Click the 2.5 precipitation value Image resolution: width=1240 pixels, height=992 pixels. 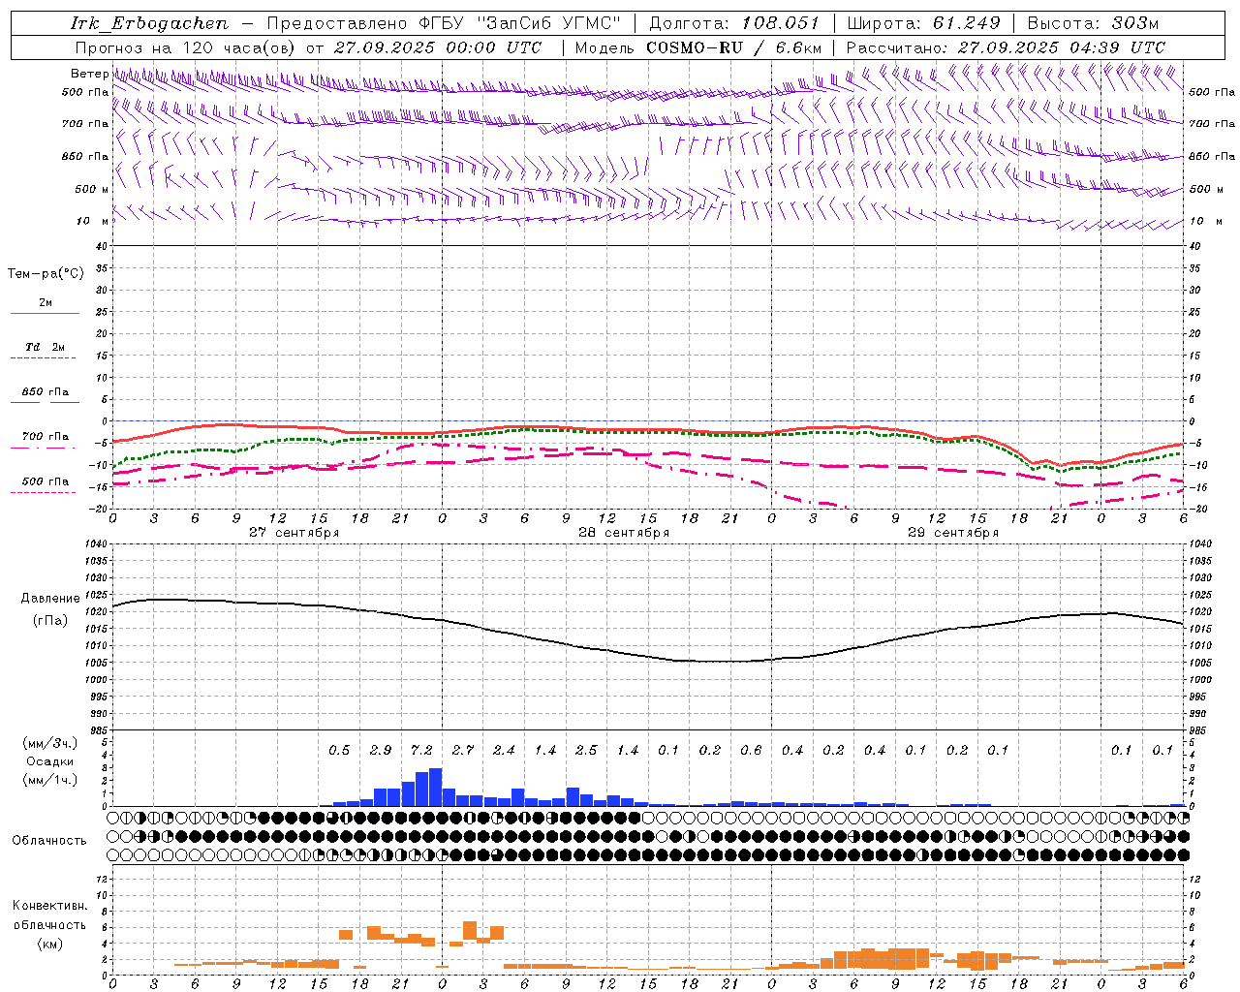click(586, 750)
